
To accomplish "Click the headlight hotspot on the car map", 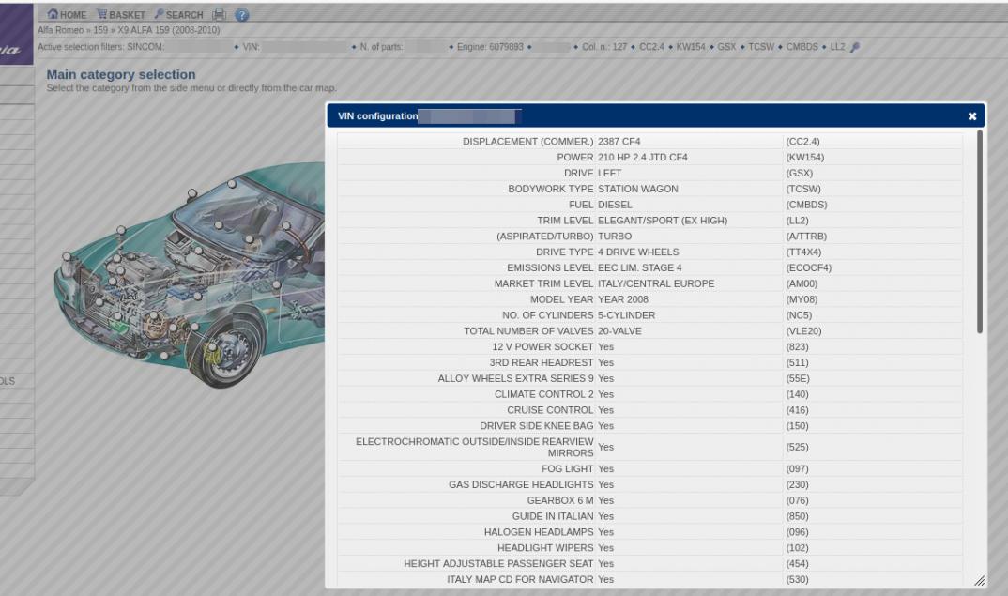I will 67,255.
